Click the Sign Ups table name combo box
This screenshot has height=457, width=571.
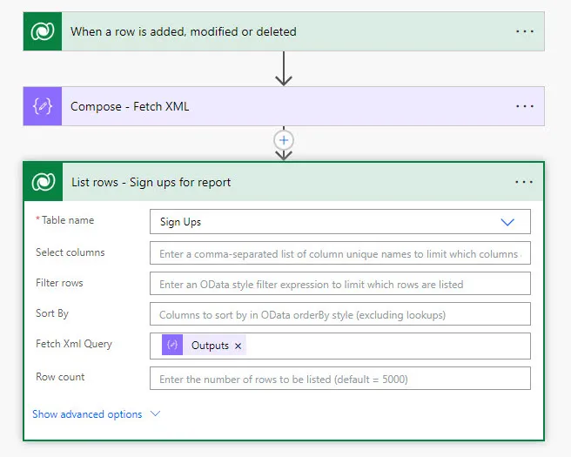[x=340, y=222]
